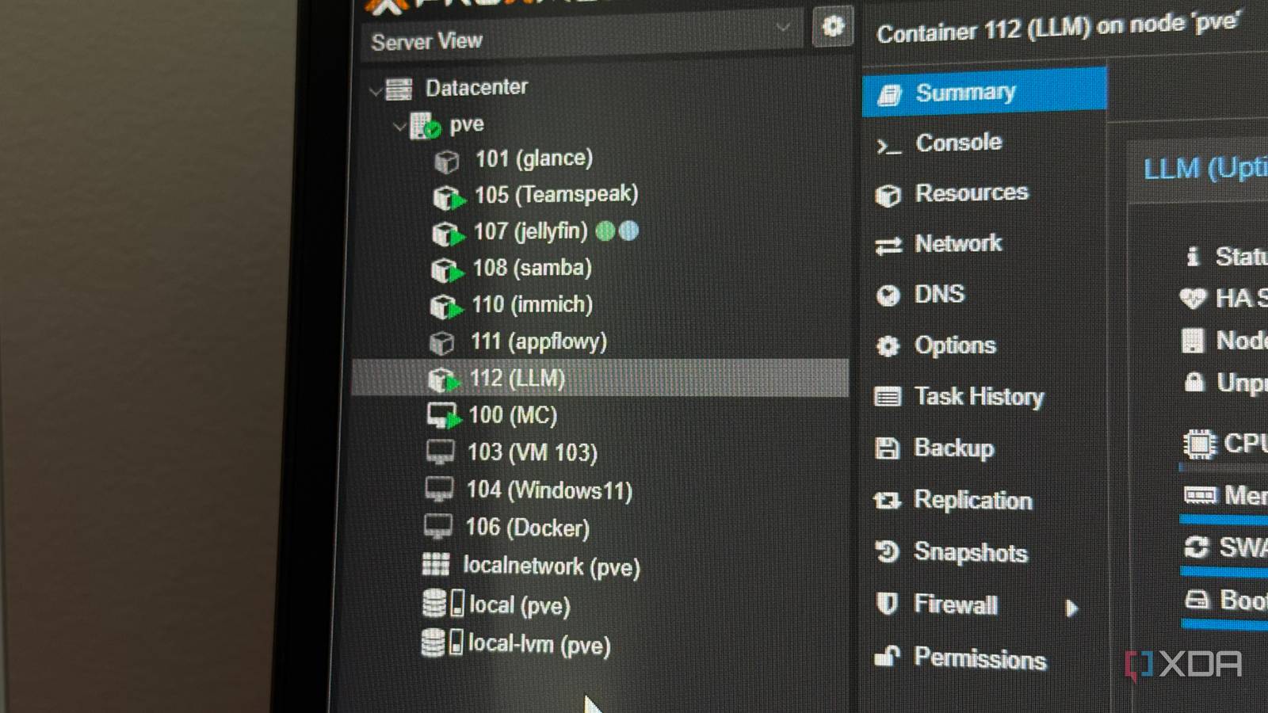Select the pve node icon
Viewport: 1268px width, 713px height.
point(424,125)
